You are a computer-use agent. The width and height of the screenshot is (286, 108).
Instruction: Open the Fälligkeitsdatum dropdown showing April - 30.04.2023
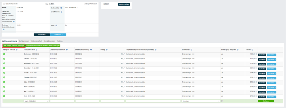pyautogui.click(x=36, y=101)
